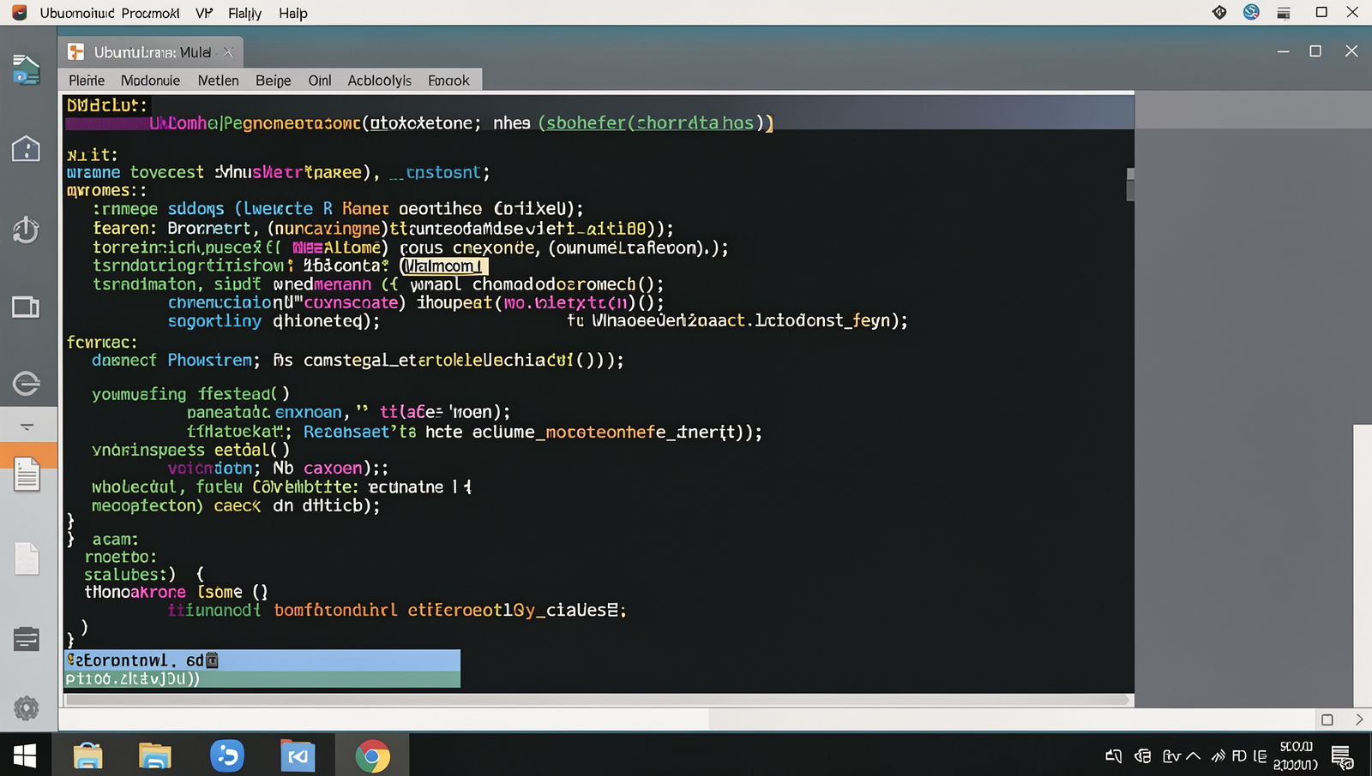Open the Pleme menu
Image resolution: width=1372 pixels, height=776 pixels.
[x=87, y=81]
